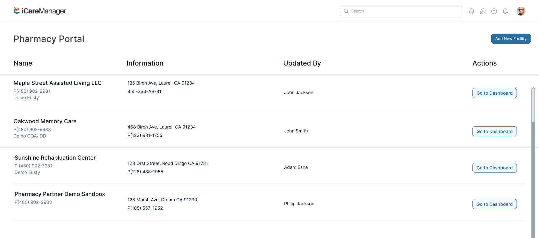Screen dimensions: 539x238
Task: Open the chat messages icon
Action: 483,11
